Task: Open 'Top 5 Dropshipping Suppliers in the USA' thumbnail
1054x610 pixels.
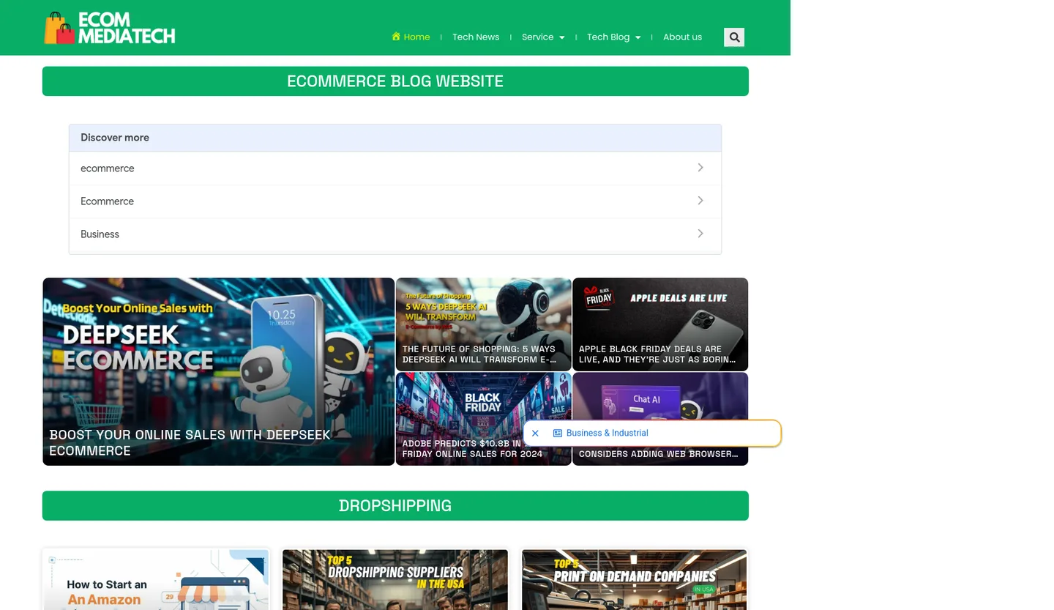Action: click(395, 580)
